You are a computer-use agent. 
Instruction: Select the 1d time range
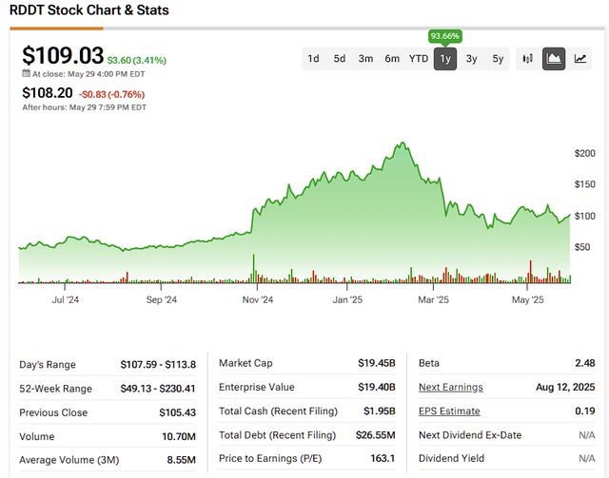click(x=313, y=59)
